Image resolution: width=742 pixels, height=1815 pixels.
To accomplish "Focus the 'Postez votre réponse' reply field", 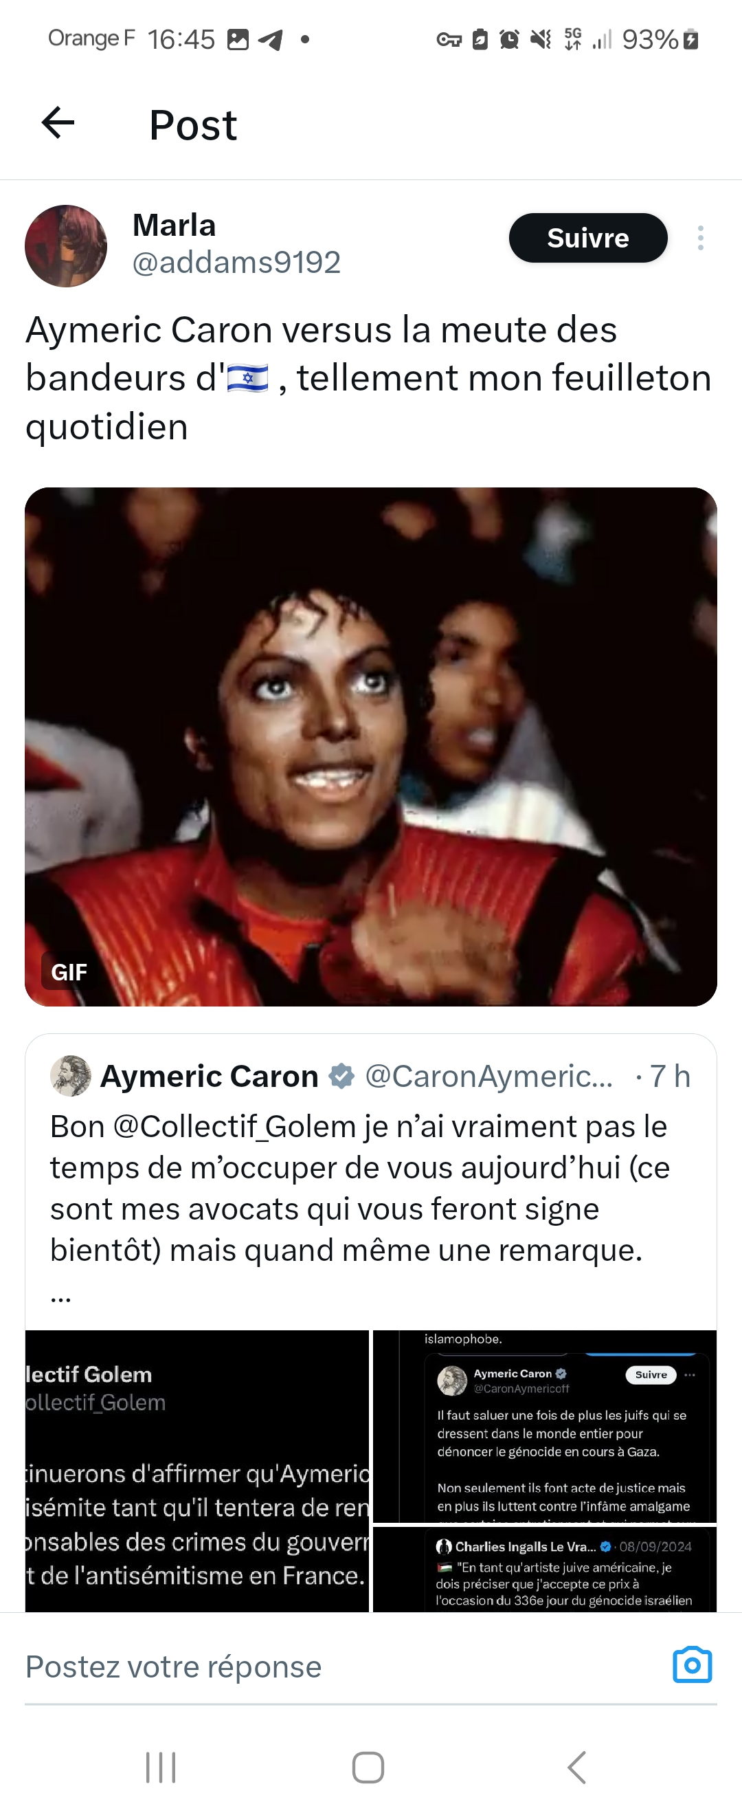I will 338,1667.
